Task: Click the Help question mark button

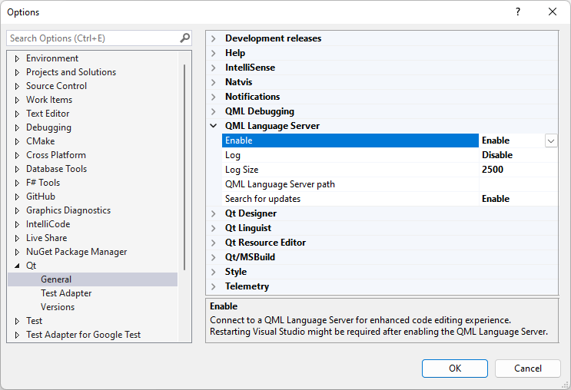Action: coord(518,12)
